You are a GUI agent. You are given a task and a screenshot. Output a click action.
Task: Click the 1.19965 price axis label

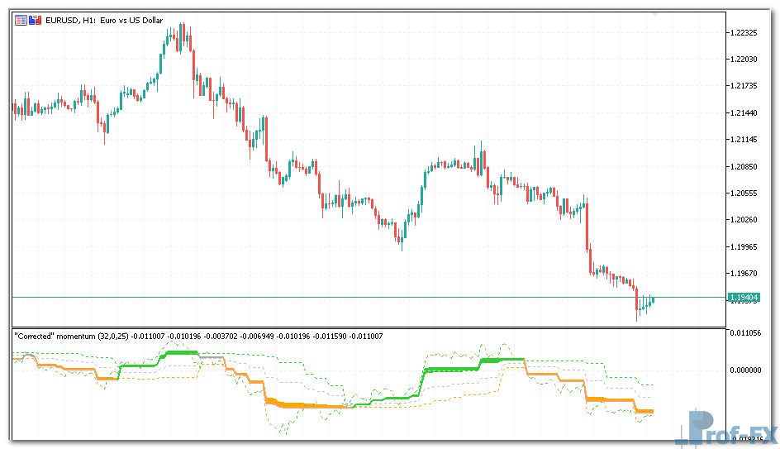point(744,246)
